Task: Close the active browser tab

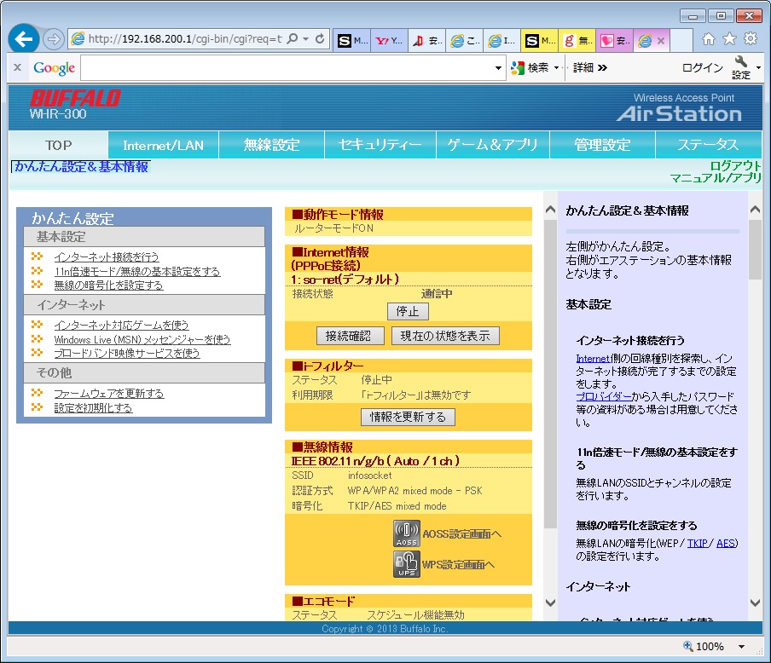Action: pyautogui.click(x=661, y=41)
